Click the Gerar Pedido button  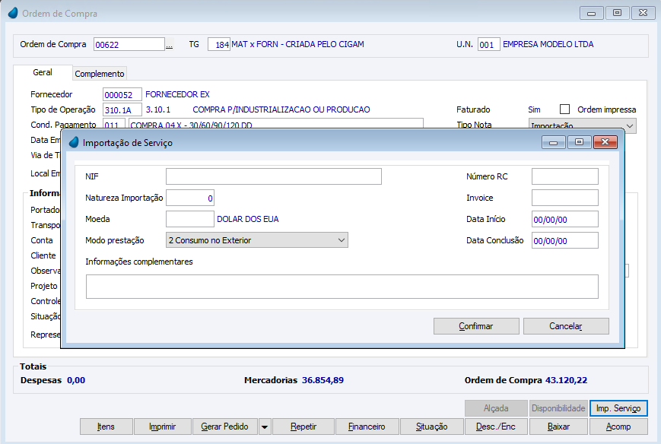coord(224,427)
